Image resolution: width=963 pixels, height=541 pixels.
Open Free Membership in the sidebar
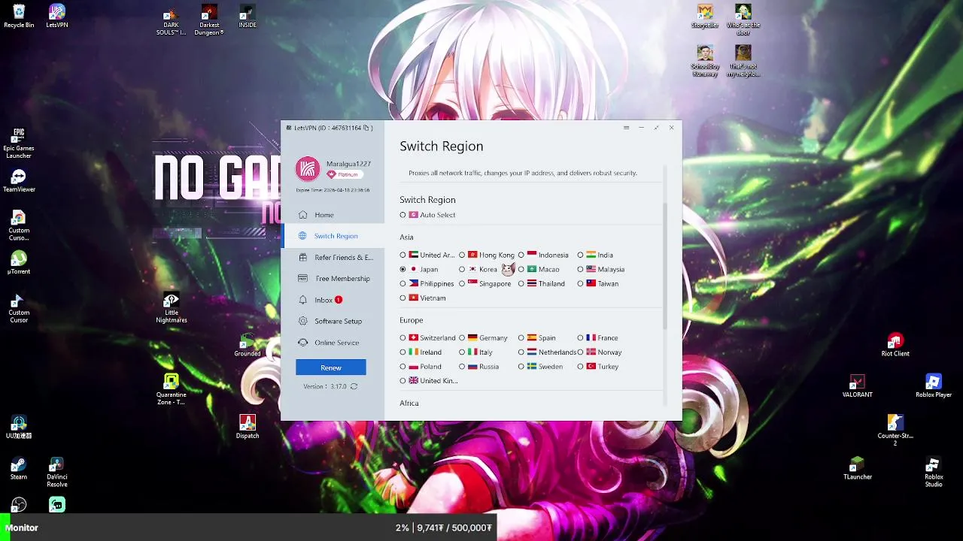point(333,278)
